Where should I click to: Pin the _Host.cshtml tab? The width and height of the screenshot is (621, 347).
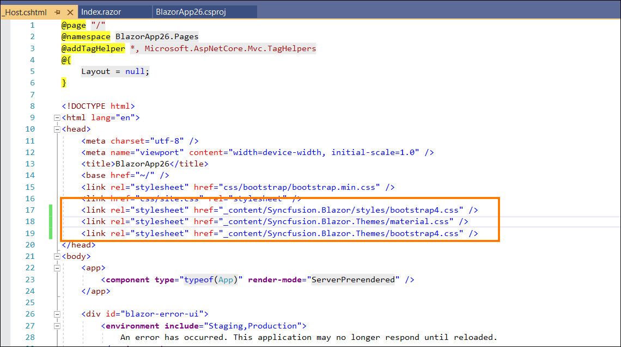57,12
